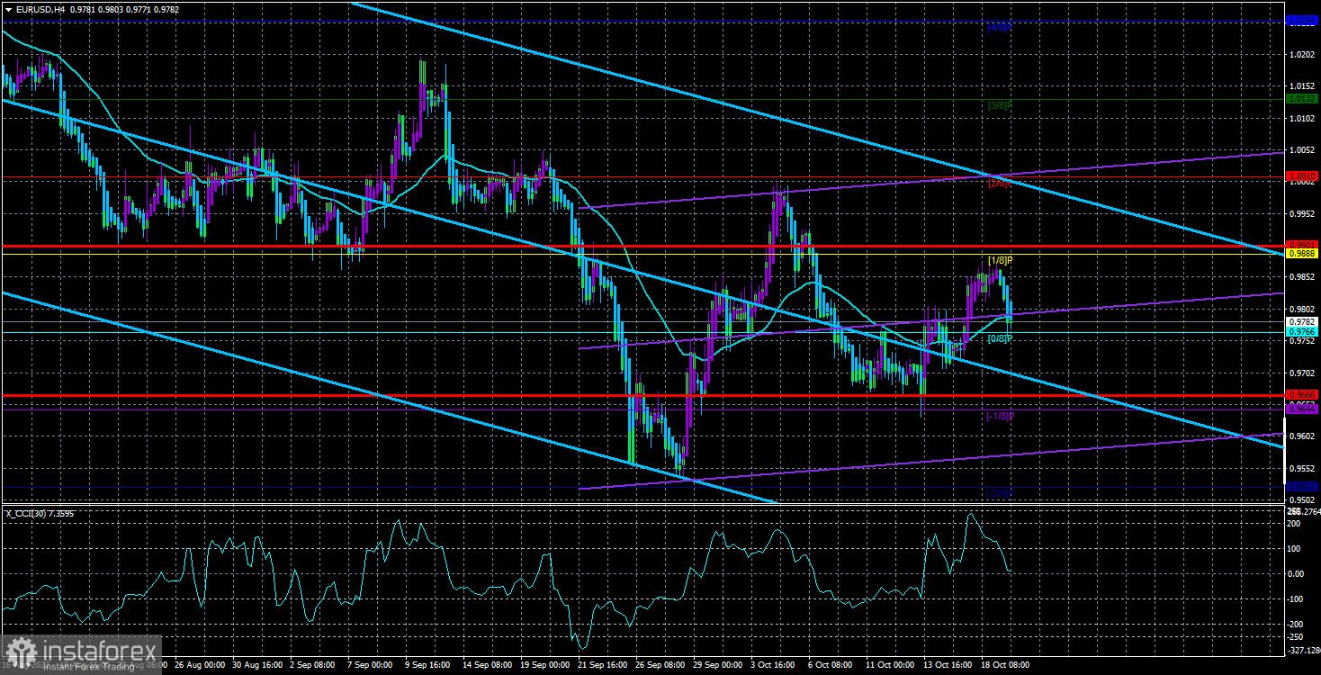Select the 1.0254 blue price tag

coord(1302,20)
